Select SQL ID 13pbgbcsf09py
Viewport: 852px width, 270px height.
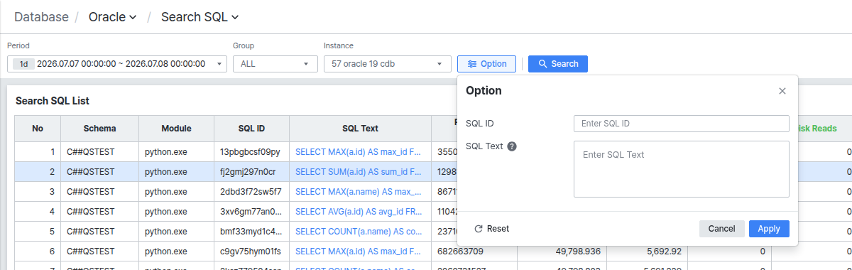[x=251, y=152]
